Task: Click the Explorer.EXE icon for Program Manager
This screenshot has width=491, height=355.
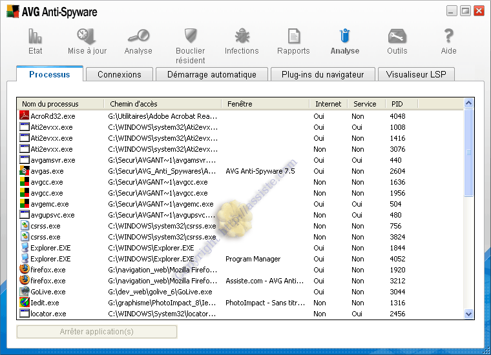Action: 25,258
